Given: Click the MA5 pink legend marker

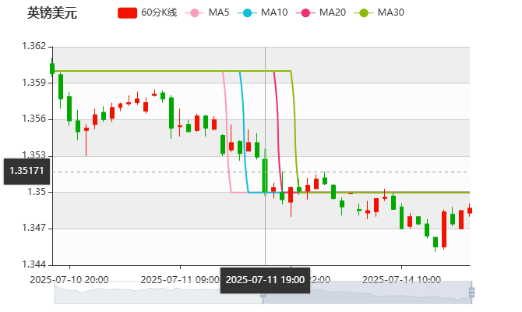Looking at the screenshot, I should coord(194,13).
